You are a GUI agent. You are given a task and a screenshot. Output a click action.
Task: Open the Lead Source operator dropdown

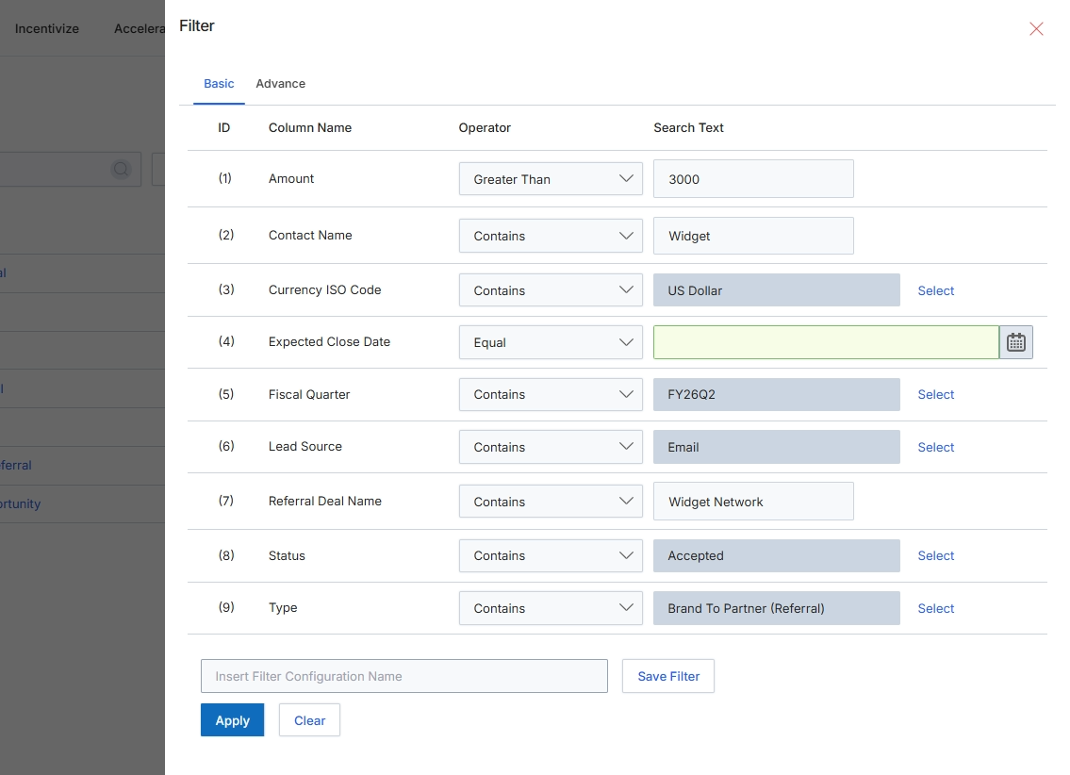pyautogui.click(x=551, y=447)
